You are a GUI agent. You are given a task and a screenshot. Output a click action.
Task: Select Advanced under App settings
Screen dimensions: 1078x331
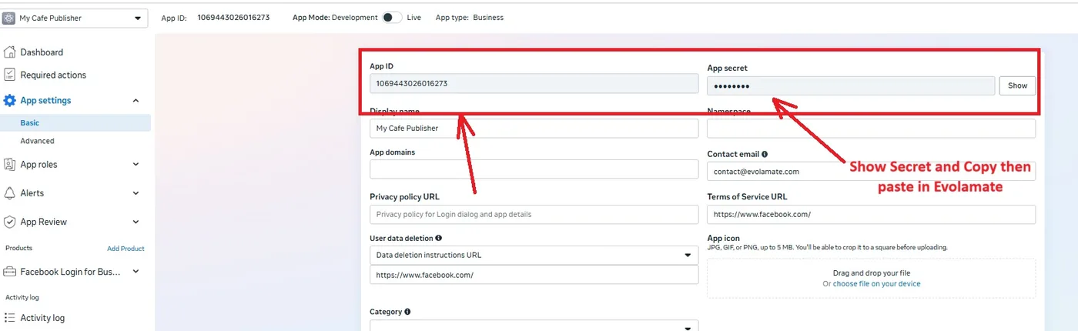37,141
